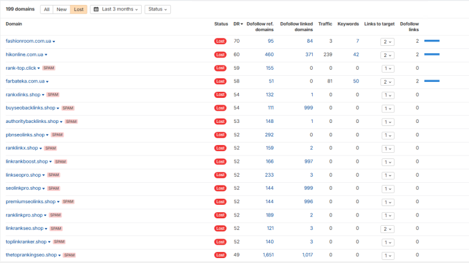Open links to target dropdown for linkrankseo.shop
The width and height of the screenshot is (469, 263).
[x=387, y=229]
